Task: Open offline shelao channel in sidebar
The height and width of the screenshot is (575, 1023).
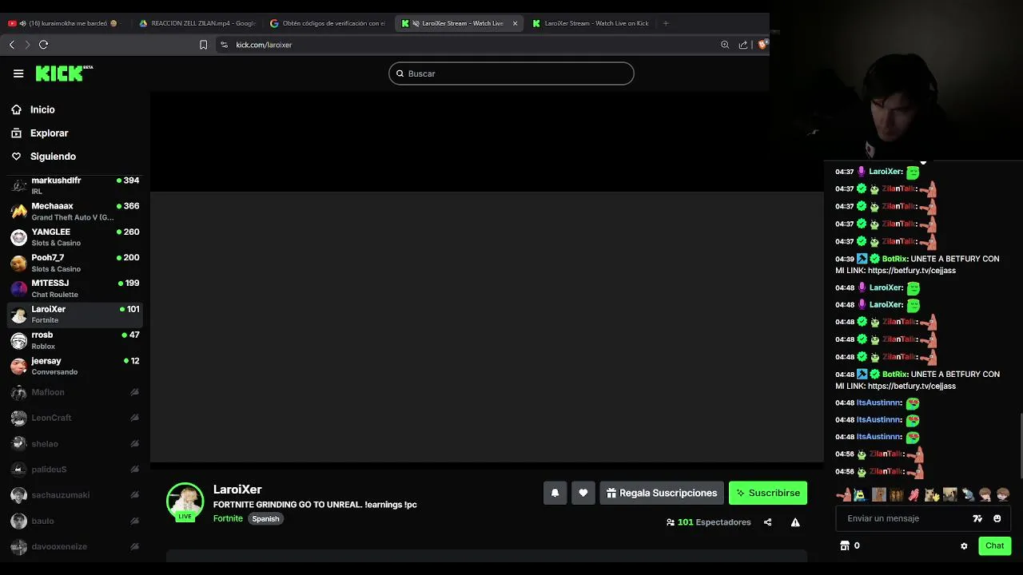Action: coord(75,443)
